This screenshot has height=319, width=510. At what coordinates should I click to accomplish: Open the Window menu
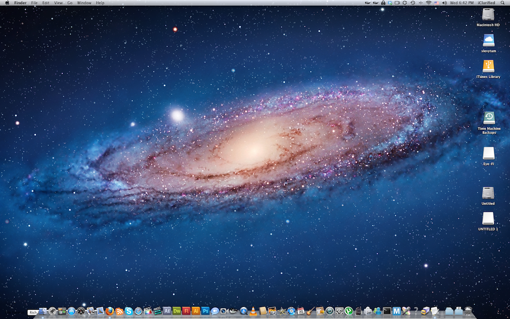pos(84,3)
